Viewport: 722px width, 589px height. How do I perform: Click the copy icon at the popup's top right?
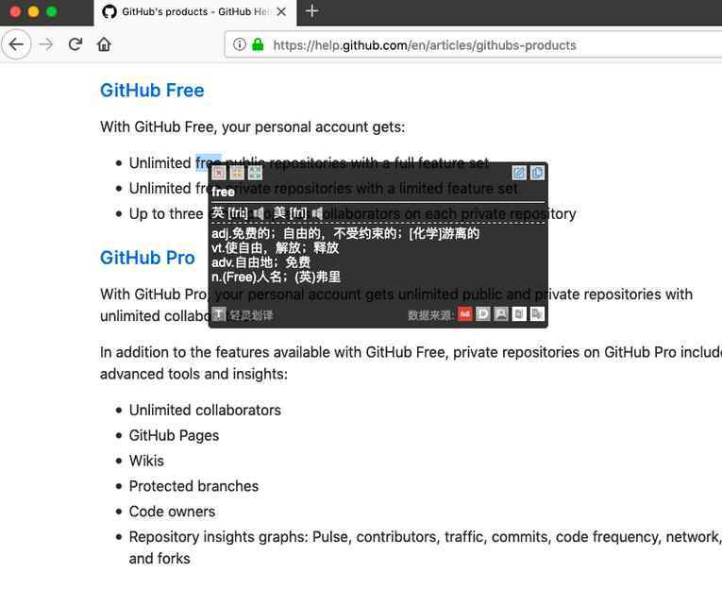click(537, 173)
